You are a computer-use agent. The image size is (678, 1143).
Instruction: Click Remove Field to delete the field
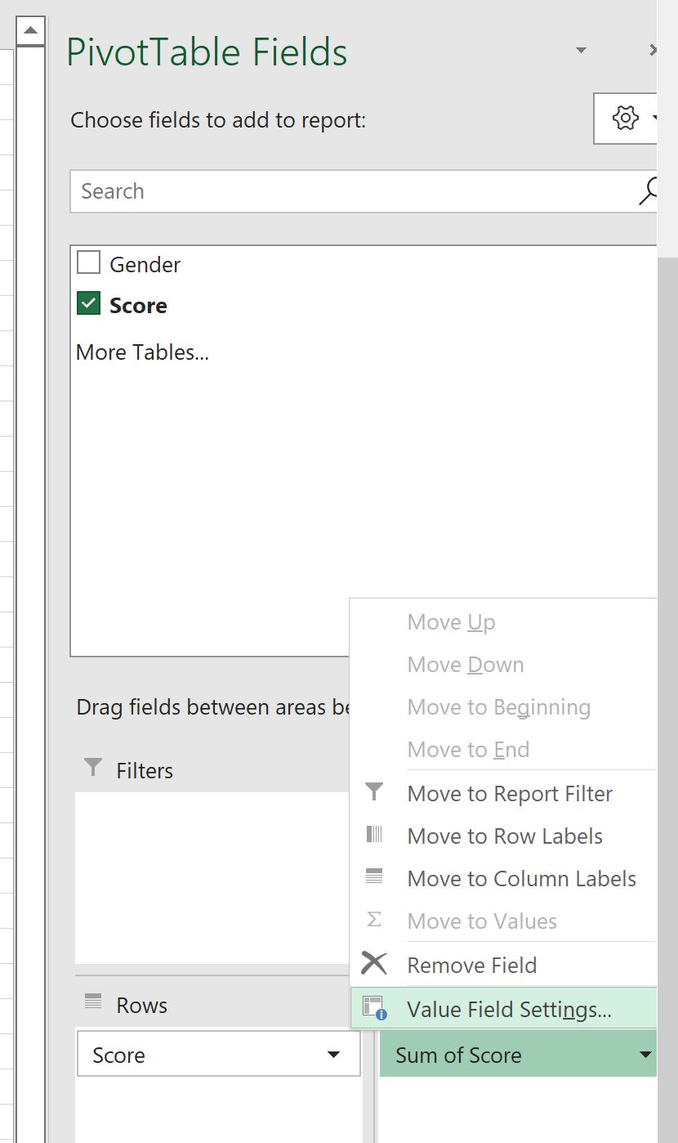(471, 963)
